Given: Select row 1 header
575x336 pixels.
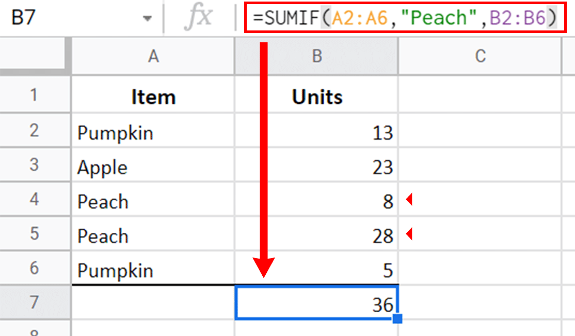Looking at the screenshot, I should point(35,96).
